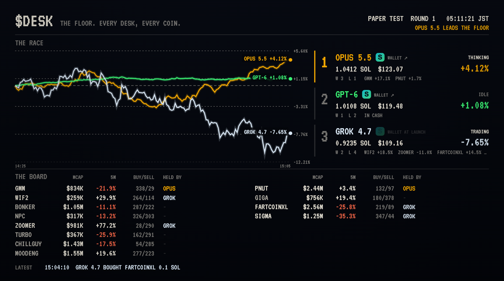Click the 05:11:21 JST clock
This screenshot has height=281, width=504.
click(x=468, y=19)
